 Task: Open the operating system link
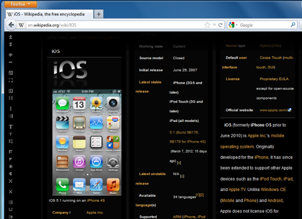click(237, 147)
